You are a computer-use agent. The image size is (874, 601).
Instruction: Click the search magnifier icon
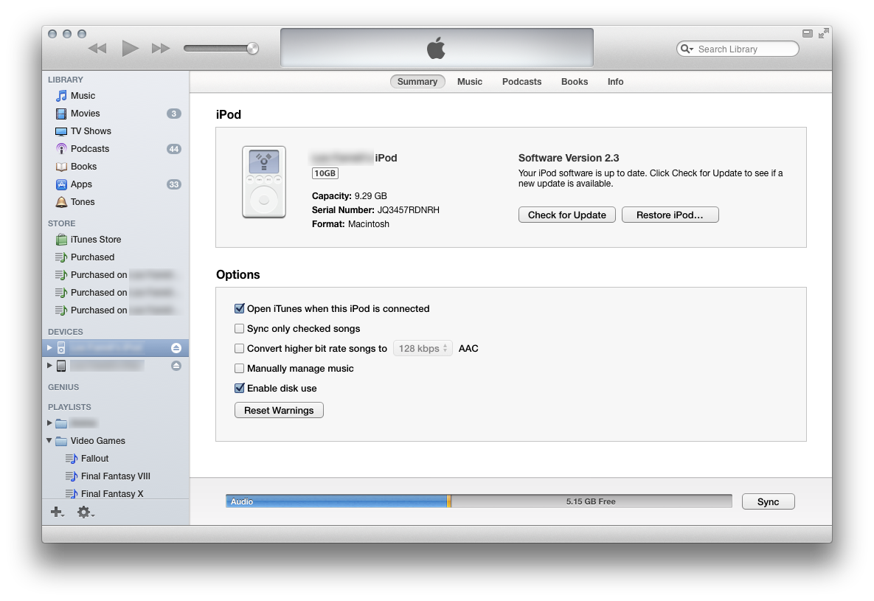686,49
